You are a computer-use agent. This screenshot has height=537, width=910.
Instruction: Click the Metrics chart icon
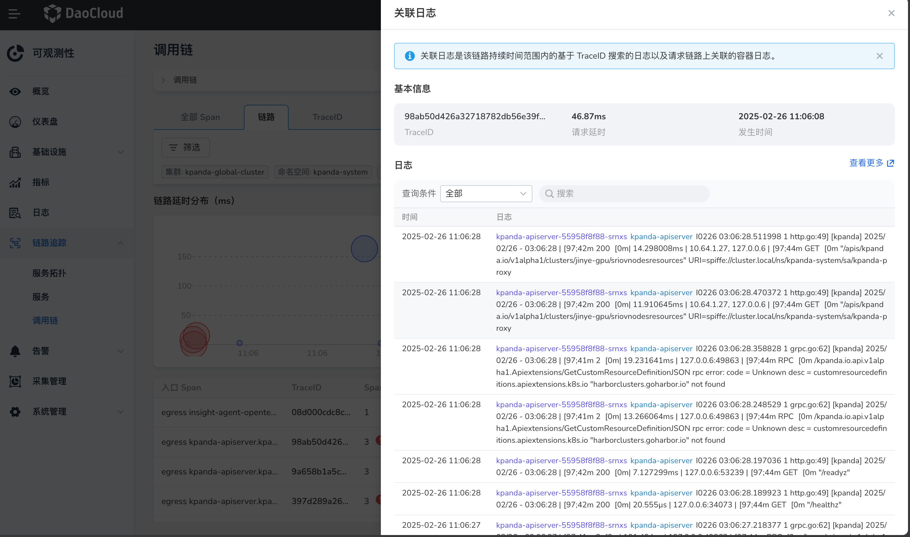coord(15,183)
